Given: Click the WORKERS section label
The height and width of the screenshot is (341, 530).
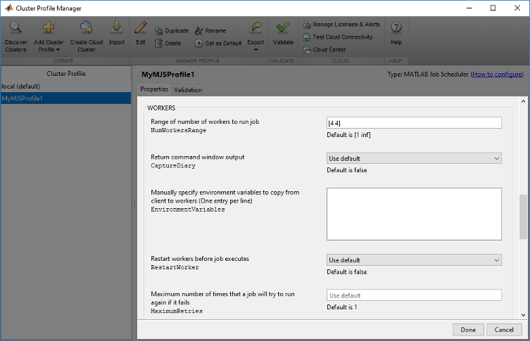Looking at the screenshot, I should [161, 108].
